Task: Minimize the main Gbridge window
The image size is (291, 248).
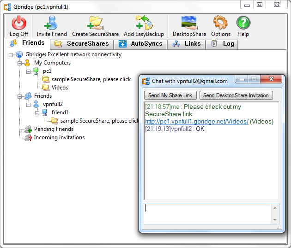Action: pos(247,5)
